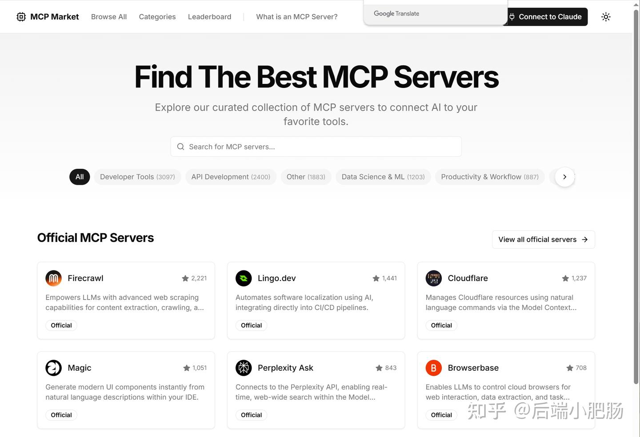Open the Browserbase server title
Image resolution: width=640 pixels, height=437 pixels.
(x=473, y=368)
